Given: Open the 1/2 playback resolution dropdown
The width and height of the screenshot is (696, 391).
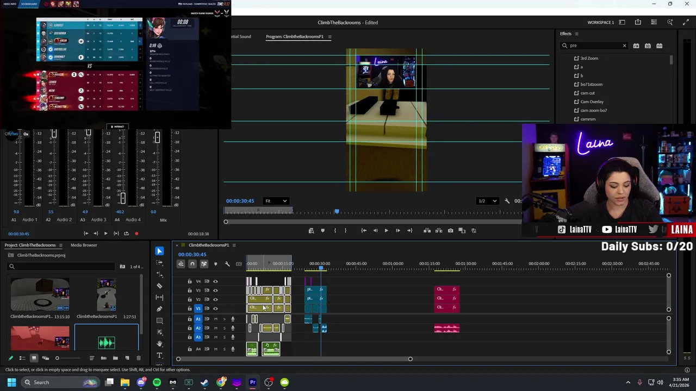Looking at the screenshot, I should coord(487,201).
